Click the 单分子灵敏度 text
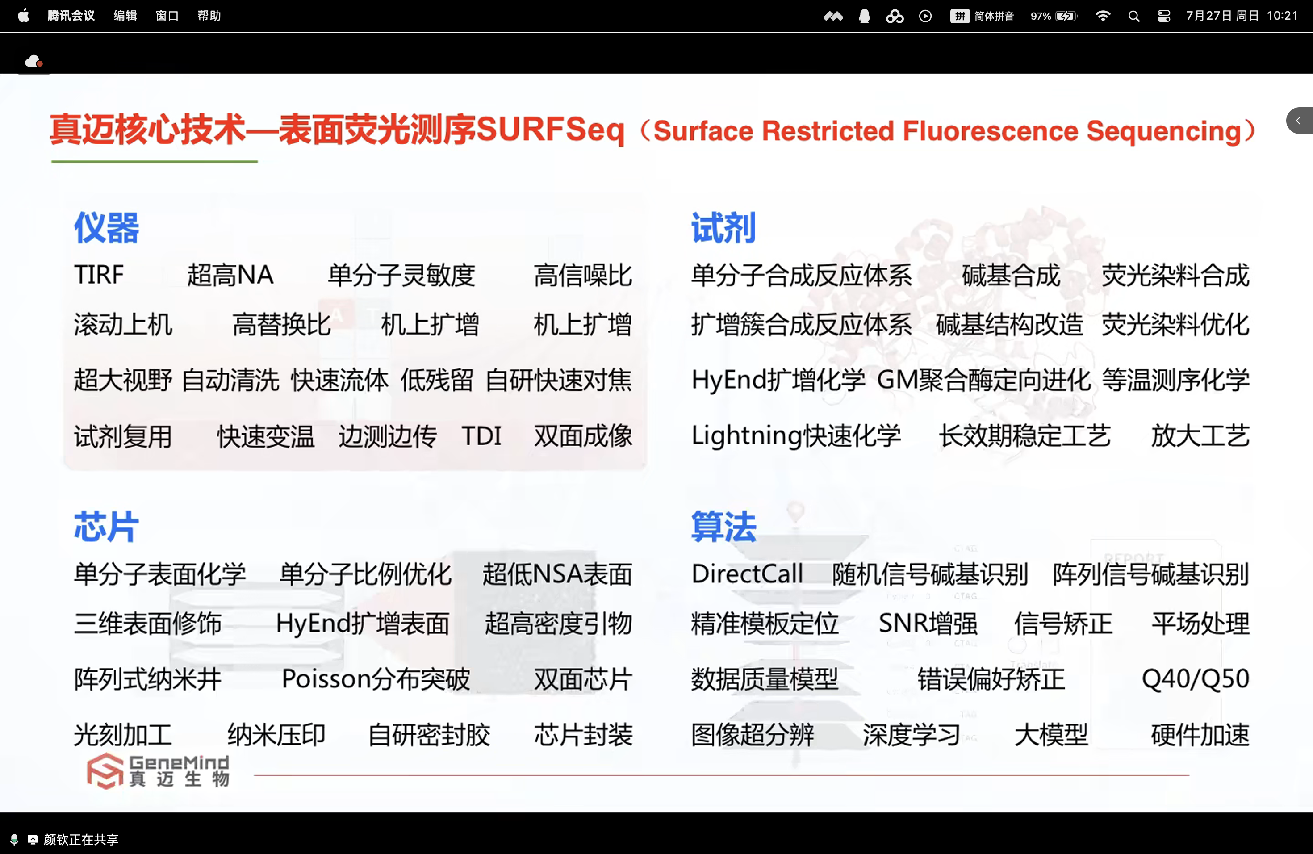Screen dimensions: 1313x854 [x=401, y=275]
